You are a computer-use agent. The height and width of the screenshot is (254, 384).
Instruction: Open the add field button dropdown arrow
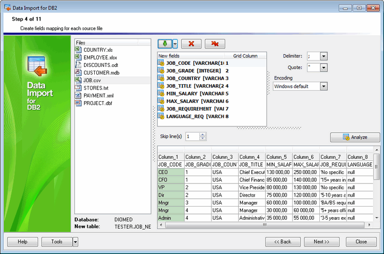coord(175,44)
